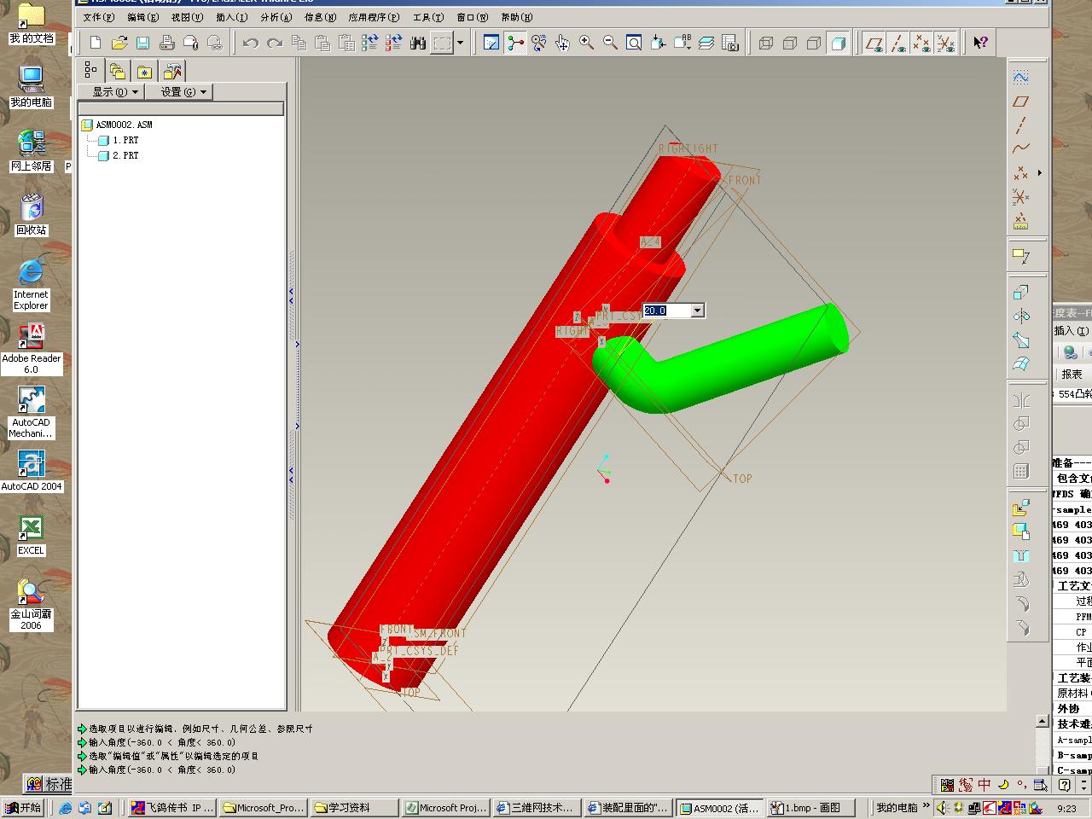The height and width of the screenshot is (819, 1092).
Task: Open the context-sensitive help arrow
Action: [980, 43]
